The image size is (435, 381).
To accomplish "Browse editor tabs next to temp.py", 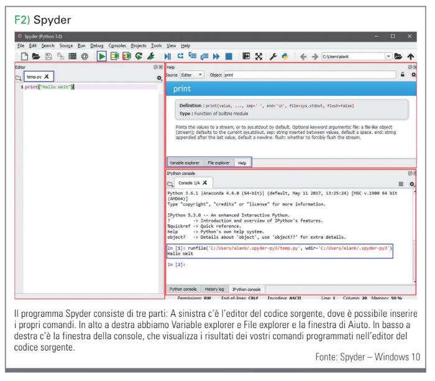I will [x=18, y=78].
